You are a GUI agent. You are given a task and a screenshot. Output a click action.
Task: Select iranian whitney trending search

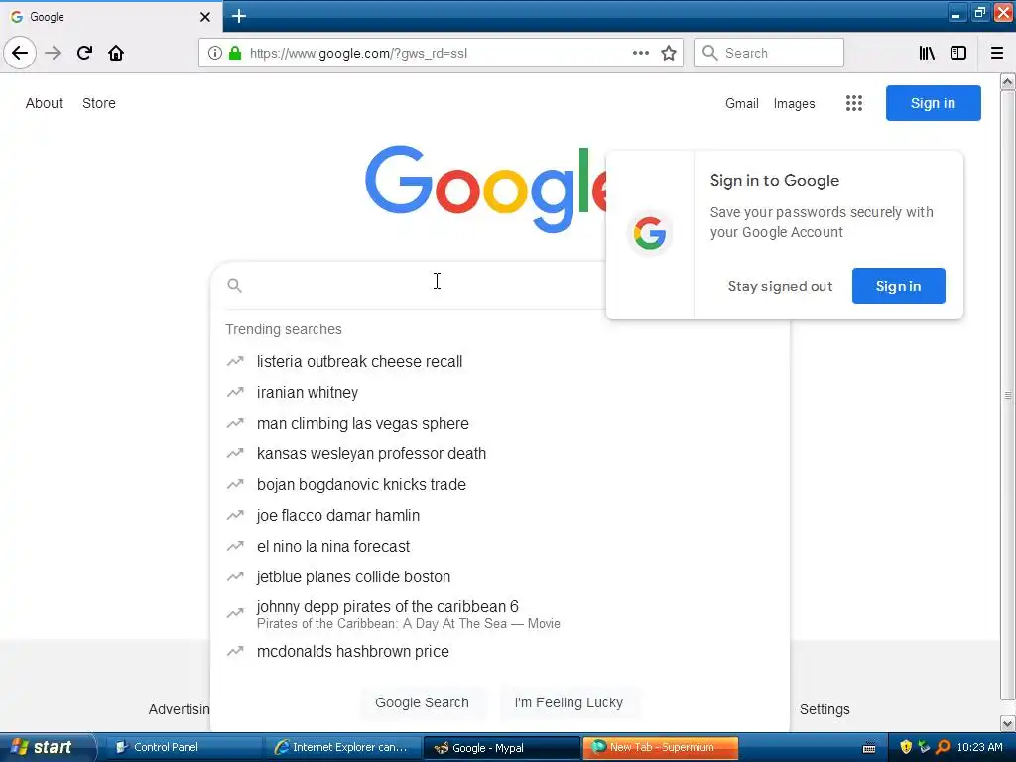click(x=500, y=392)
